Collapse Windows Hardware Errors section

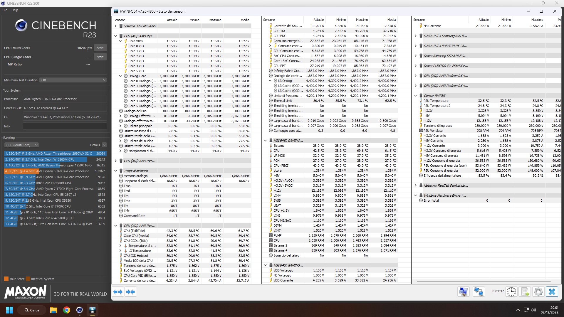(x=416, y=195)
